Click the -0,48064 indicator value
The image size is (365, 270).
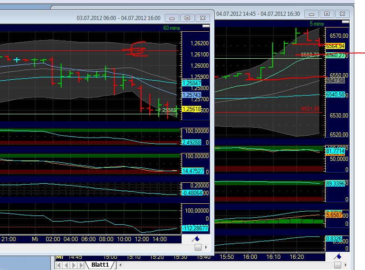click(192, 193)
